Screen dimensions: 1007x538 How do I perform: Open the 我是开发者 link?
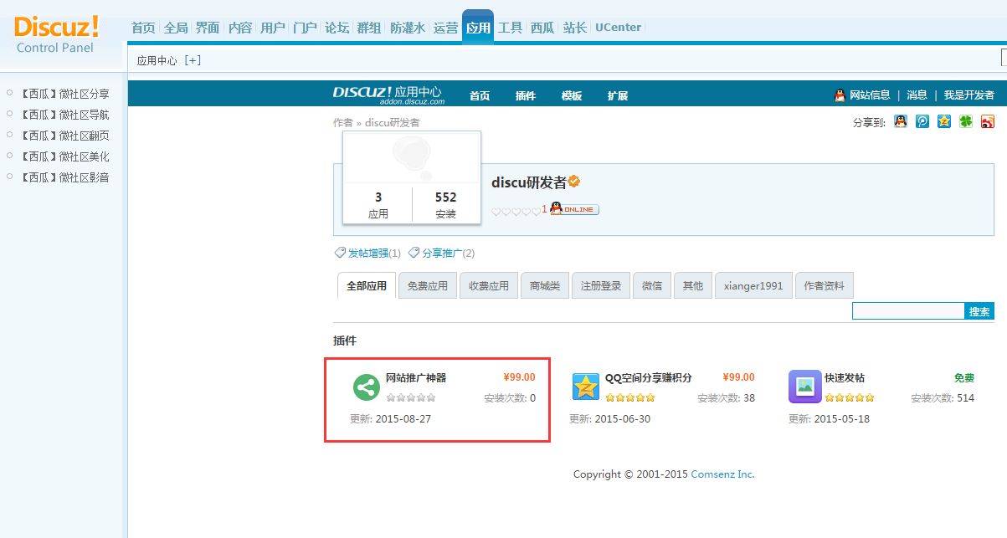(x=969, y=95)
